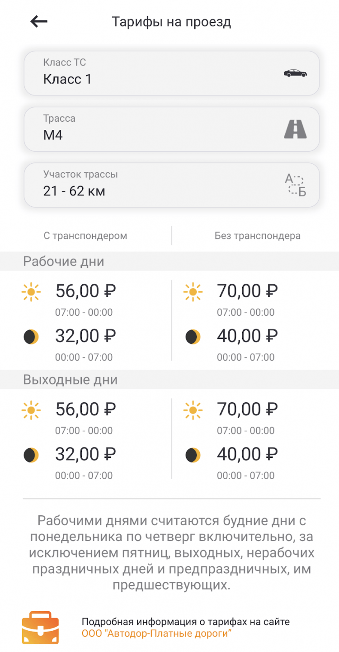Switch to С транспондером tab
Screen dimensions: 339x652
[x=85, y=236]
